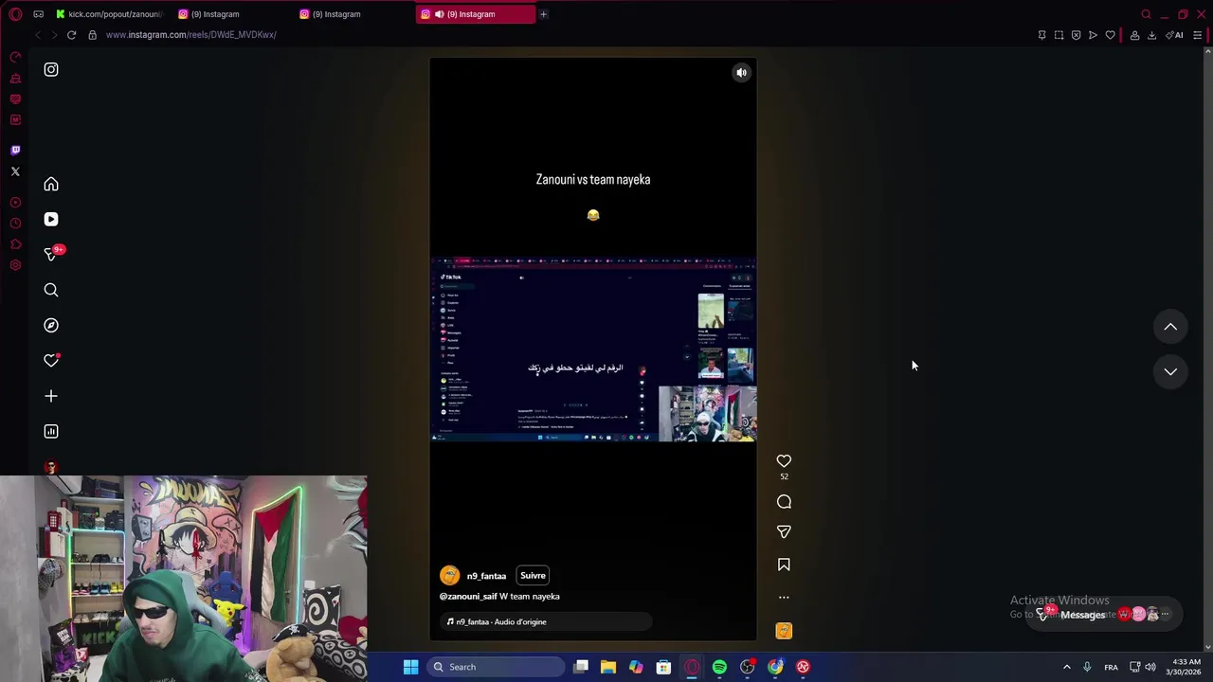Open n9_fantaa profile username
Image resolution: width=1213 pixels, height=682 pixels.
486,576
